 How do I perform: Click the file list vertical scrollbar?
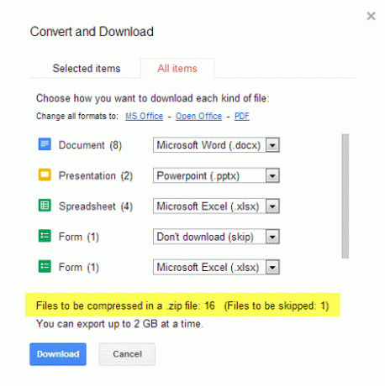pos(345,196)
